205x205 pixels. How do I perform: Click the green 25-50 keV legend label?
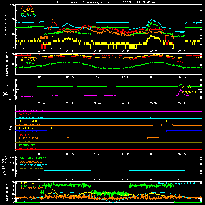[x=28, y=14]
